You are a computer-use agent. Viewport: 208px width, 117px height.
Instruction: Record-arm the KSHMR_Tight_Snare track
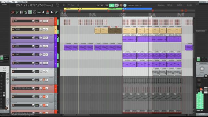coord(13,88)
